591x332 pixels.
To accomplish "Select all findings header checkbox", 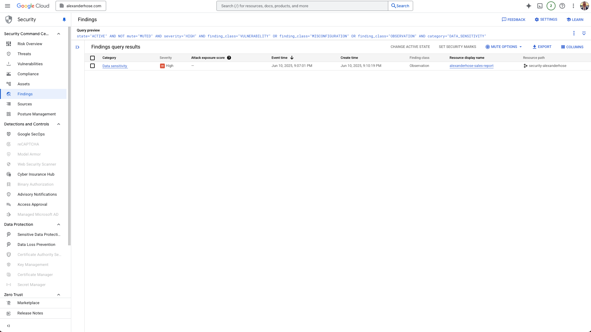I will (x=92, y=58).
